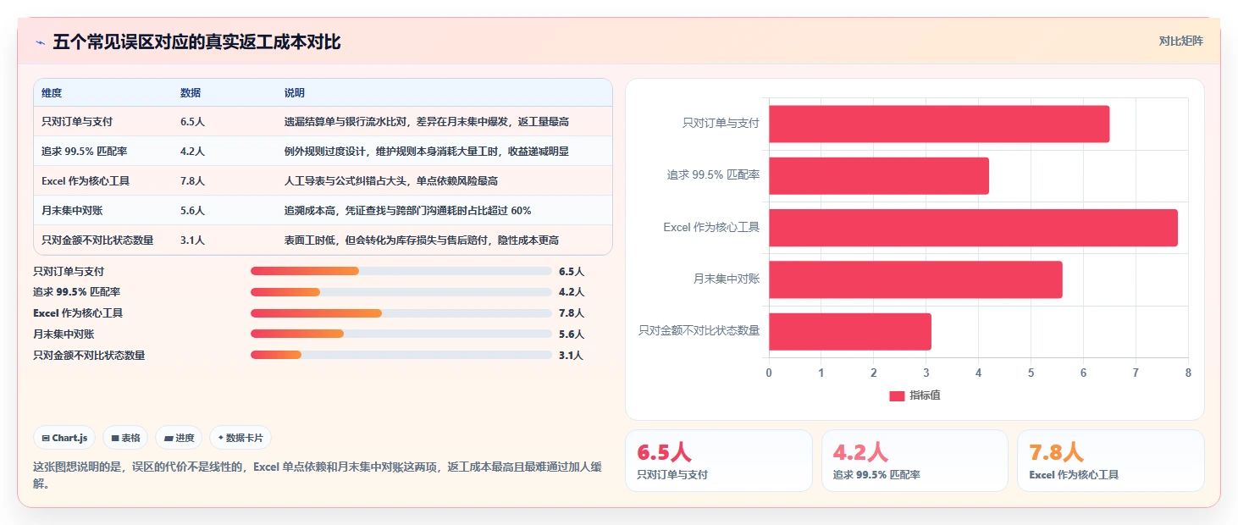
Task: Click description starting 表面工时低
Action: [x=422, y=240]
